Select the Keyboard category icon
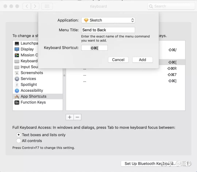Image resolution: width=197 pixels, height=172 pixels. [x=17, y=61]
